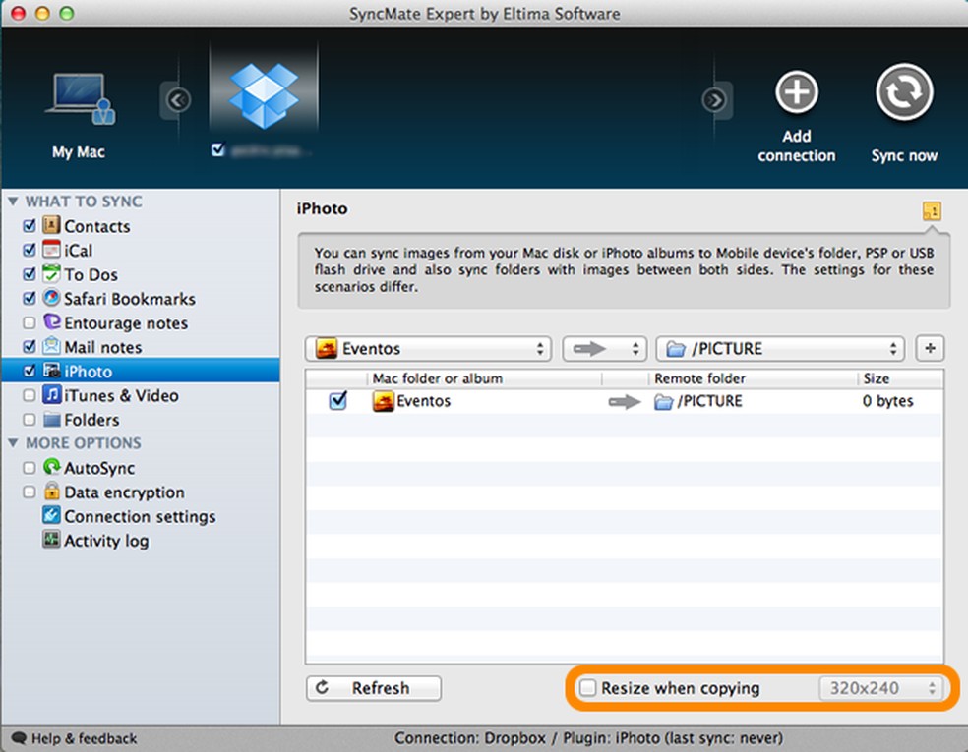Select the Dropbox connection icon
968x752 pixels.
[x=264, y=95]
